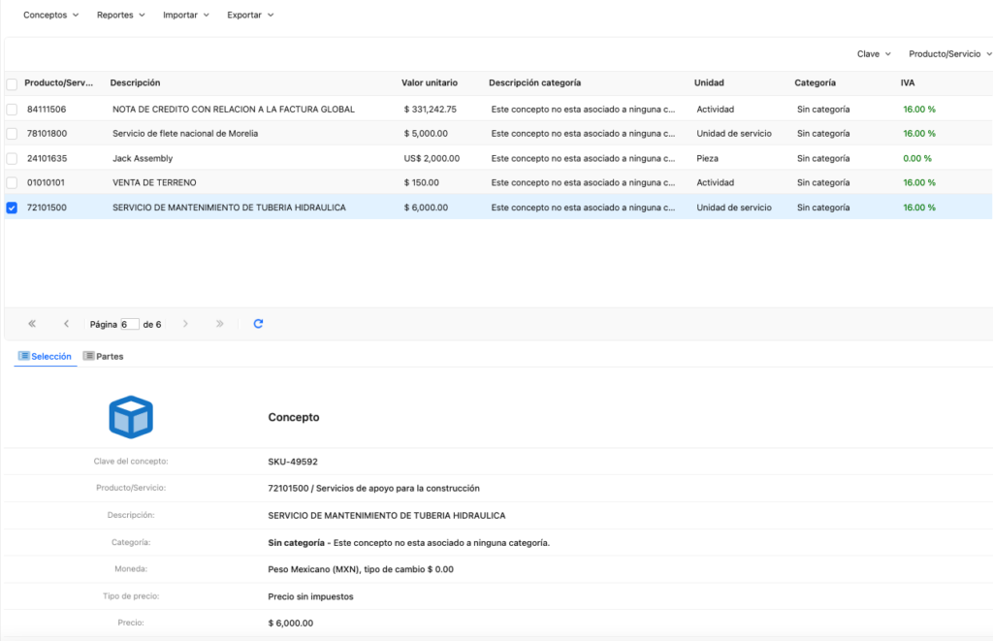993x641 pixels.
Task: Open the Conceptos dropdown menu
Action: click(50, 15)
